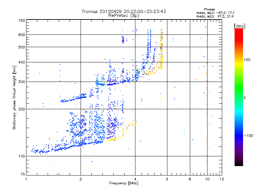The height and width of the screenshot is (195, 261).
Task: Click x-axis tick label "12"
Action: 222,179
